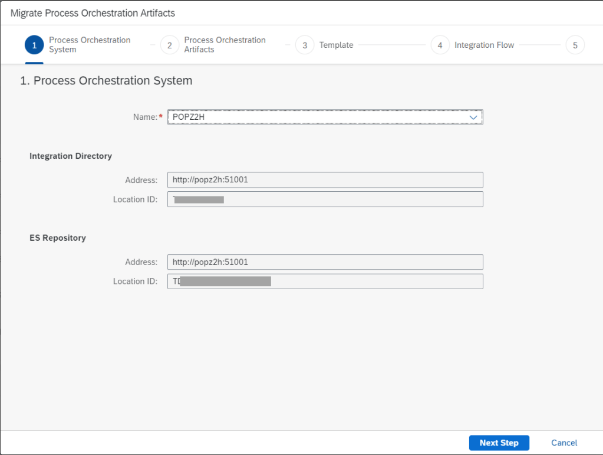Click the step 3 number circle

(305, 45)
